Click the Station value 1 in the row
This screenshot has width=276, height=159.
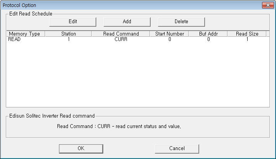[69, 39]
